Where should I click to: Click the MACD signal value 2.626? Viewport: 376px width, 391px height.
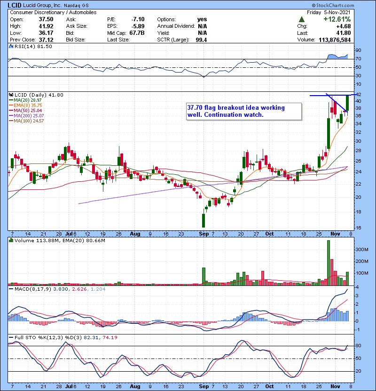[79, 289]
